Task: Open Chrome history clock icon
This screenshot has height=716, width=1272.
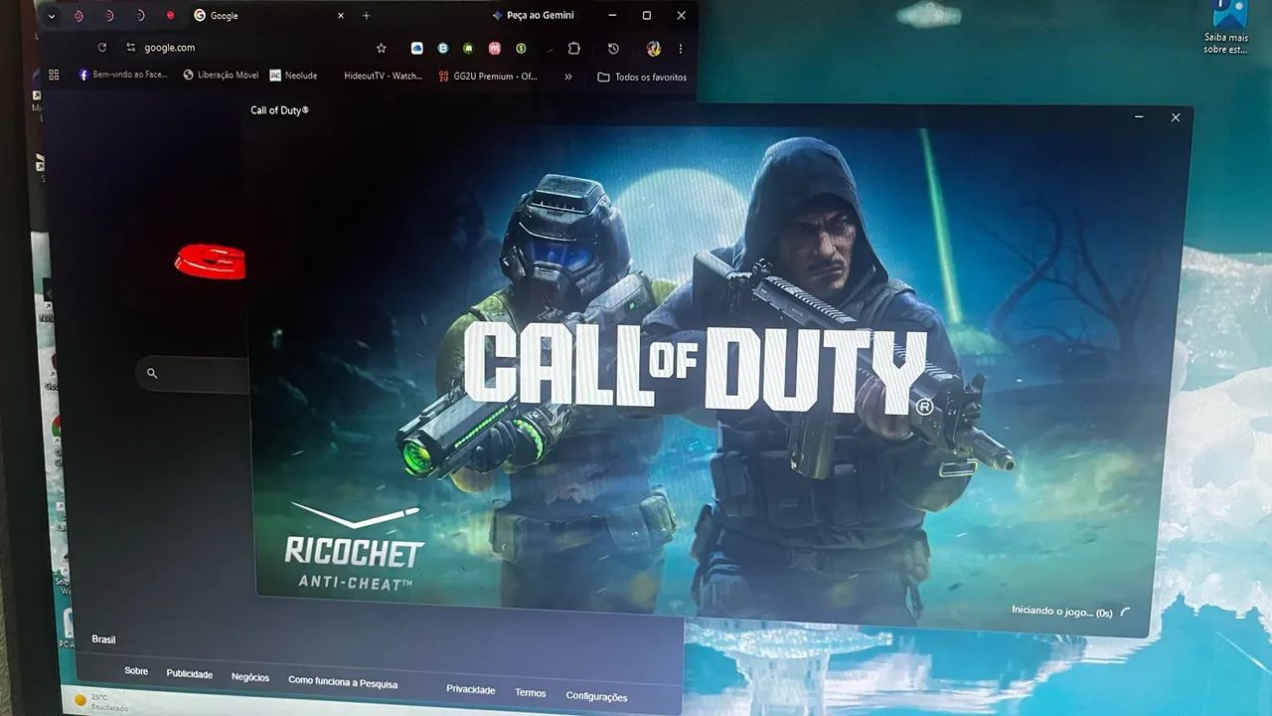Action: tap(613, 48)
